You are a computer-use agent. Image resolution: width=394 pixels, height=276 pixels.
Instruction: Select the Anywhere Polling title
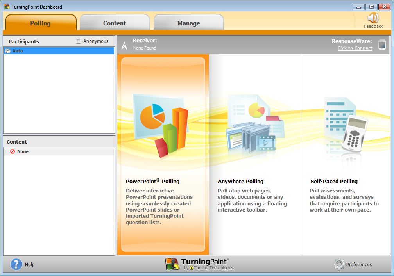241,182
